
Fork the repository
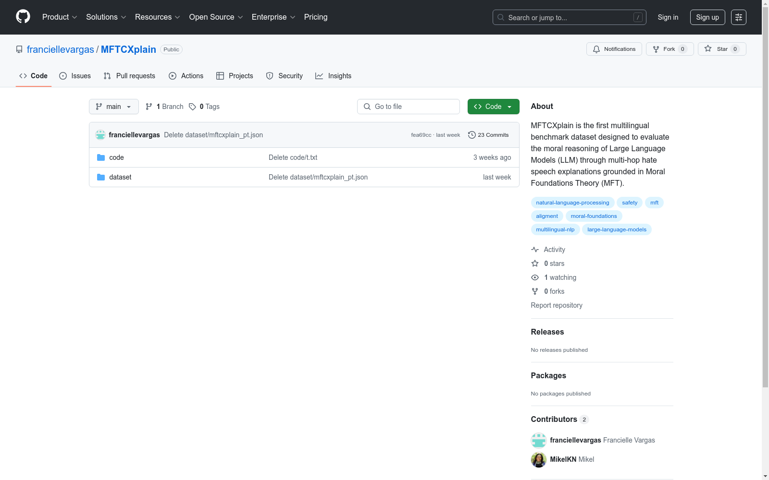click(670, 49)
